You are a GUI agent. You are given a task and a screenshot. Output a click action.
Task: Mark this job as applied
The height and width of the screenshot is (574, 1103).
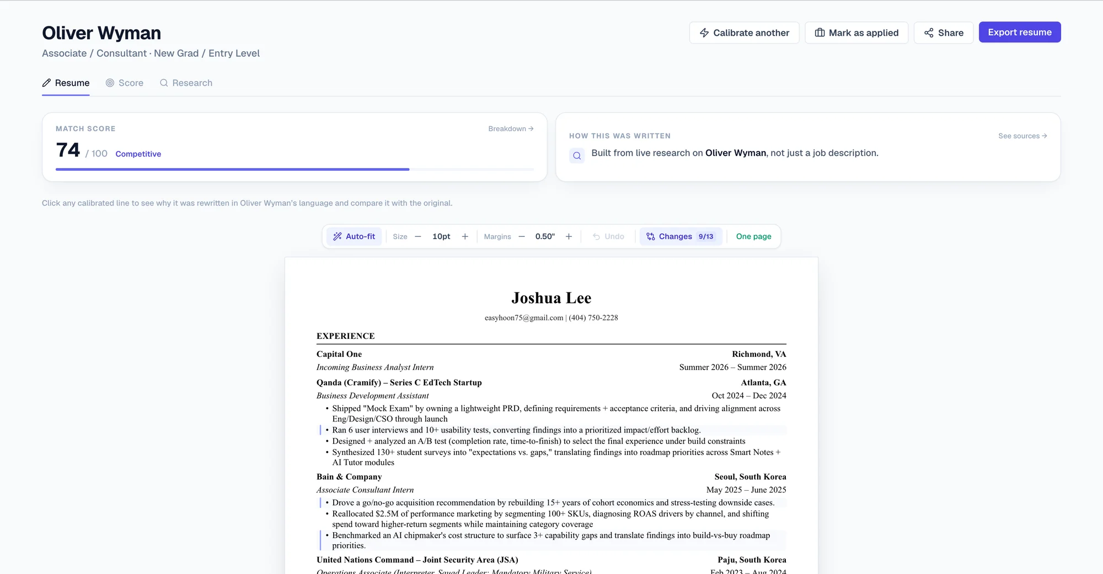coord(856,33)
